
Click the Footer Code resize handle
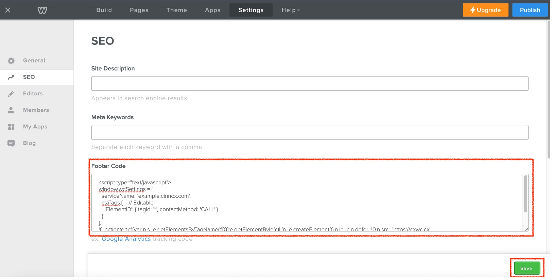[x=527, y=229]
